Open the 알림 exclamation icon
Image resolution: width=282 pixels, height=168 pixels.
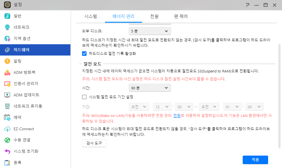(7, 61)
